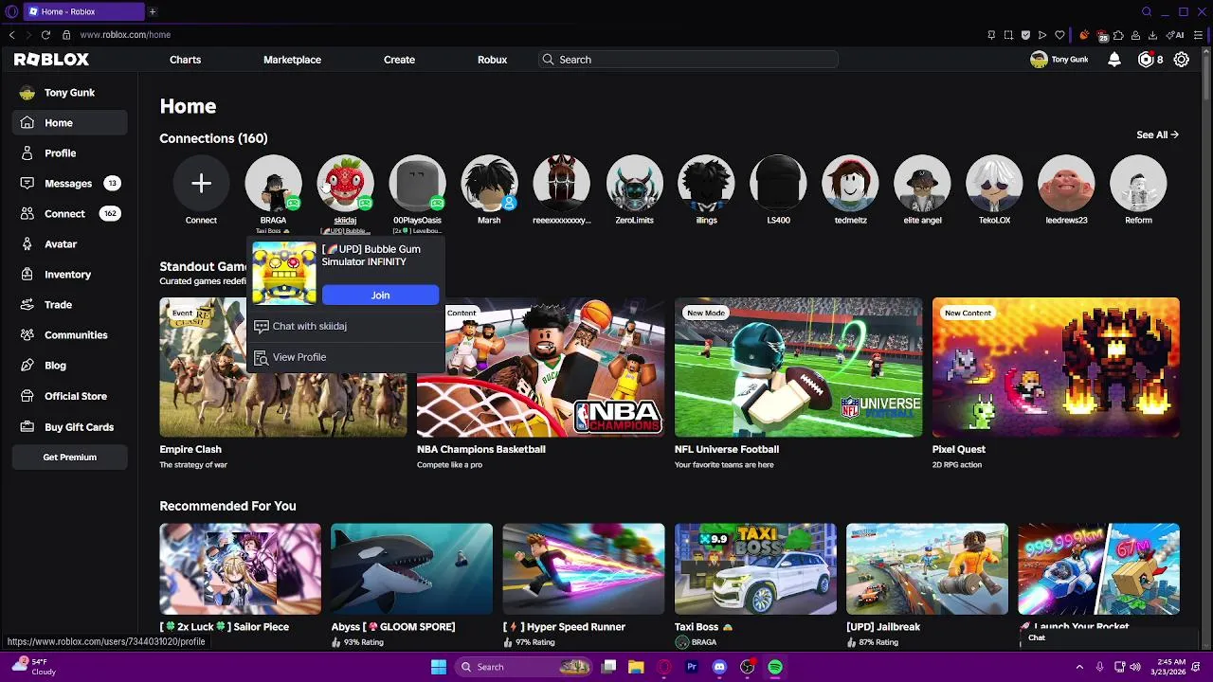Click the Profile icon in sidebar

tap(27, 153)
